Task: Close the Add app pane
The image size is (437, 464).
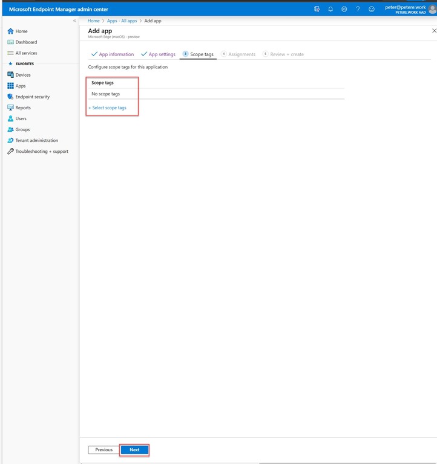Action: (433, 30)
